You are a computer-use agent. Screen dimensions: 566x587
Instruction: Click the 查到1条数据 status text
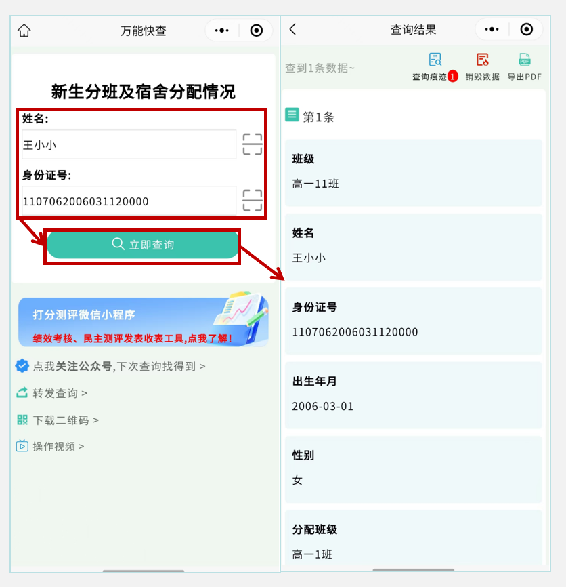pos(320,68)
